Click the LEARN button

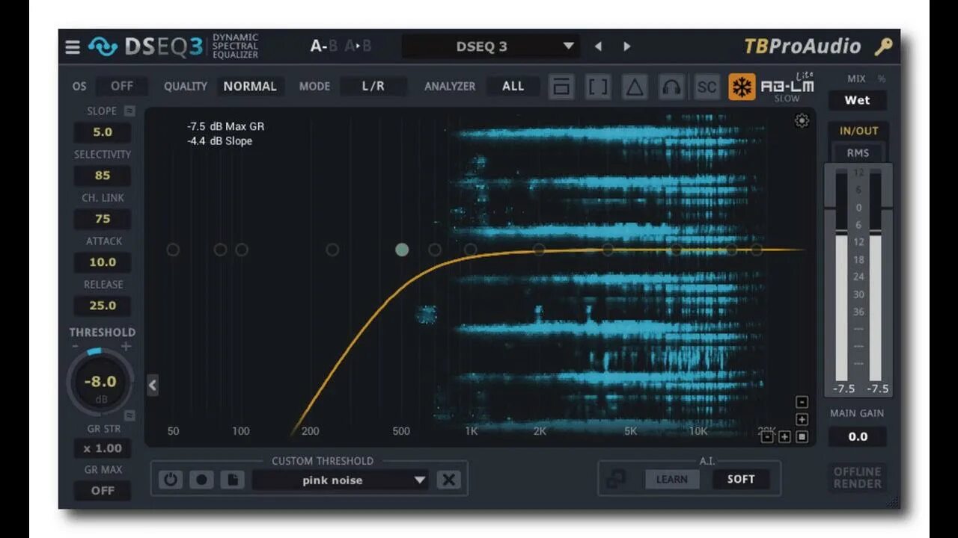pos(672,479)
